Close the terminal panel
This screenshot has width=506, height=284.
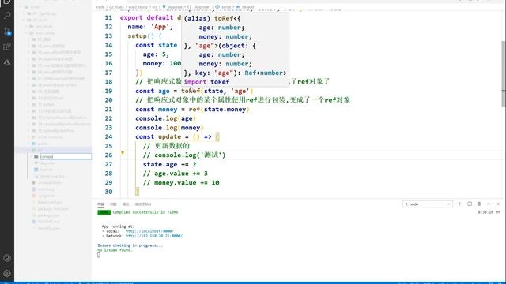pyautogui.click(x=498, y=204)
